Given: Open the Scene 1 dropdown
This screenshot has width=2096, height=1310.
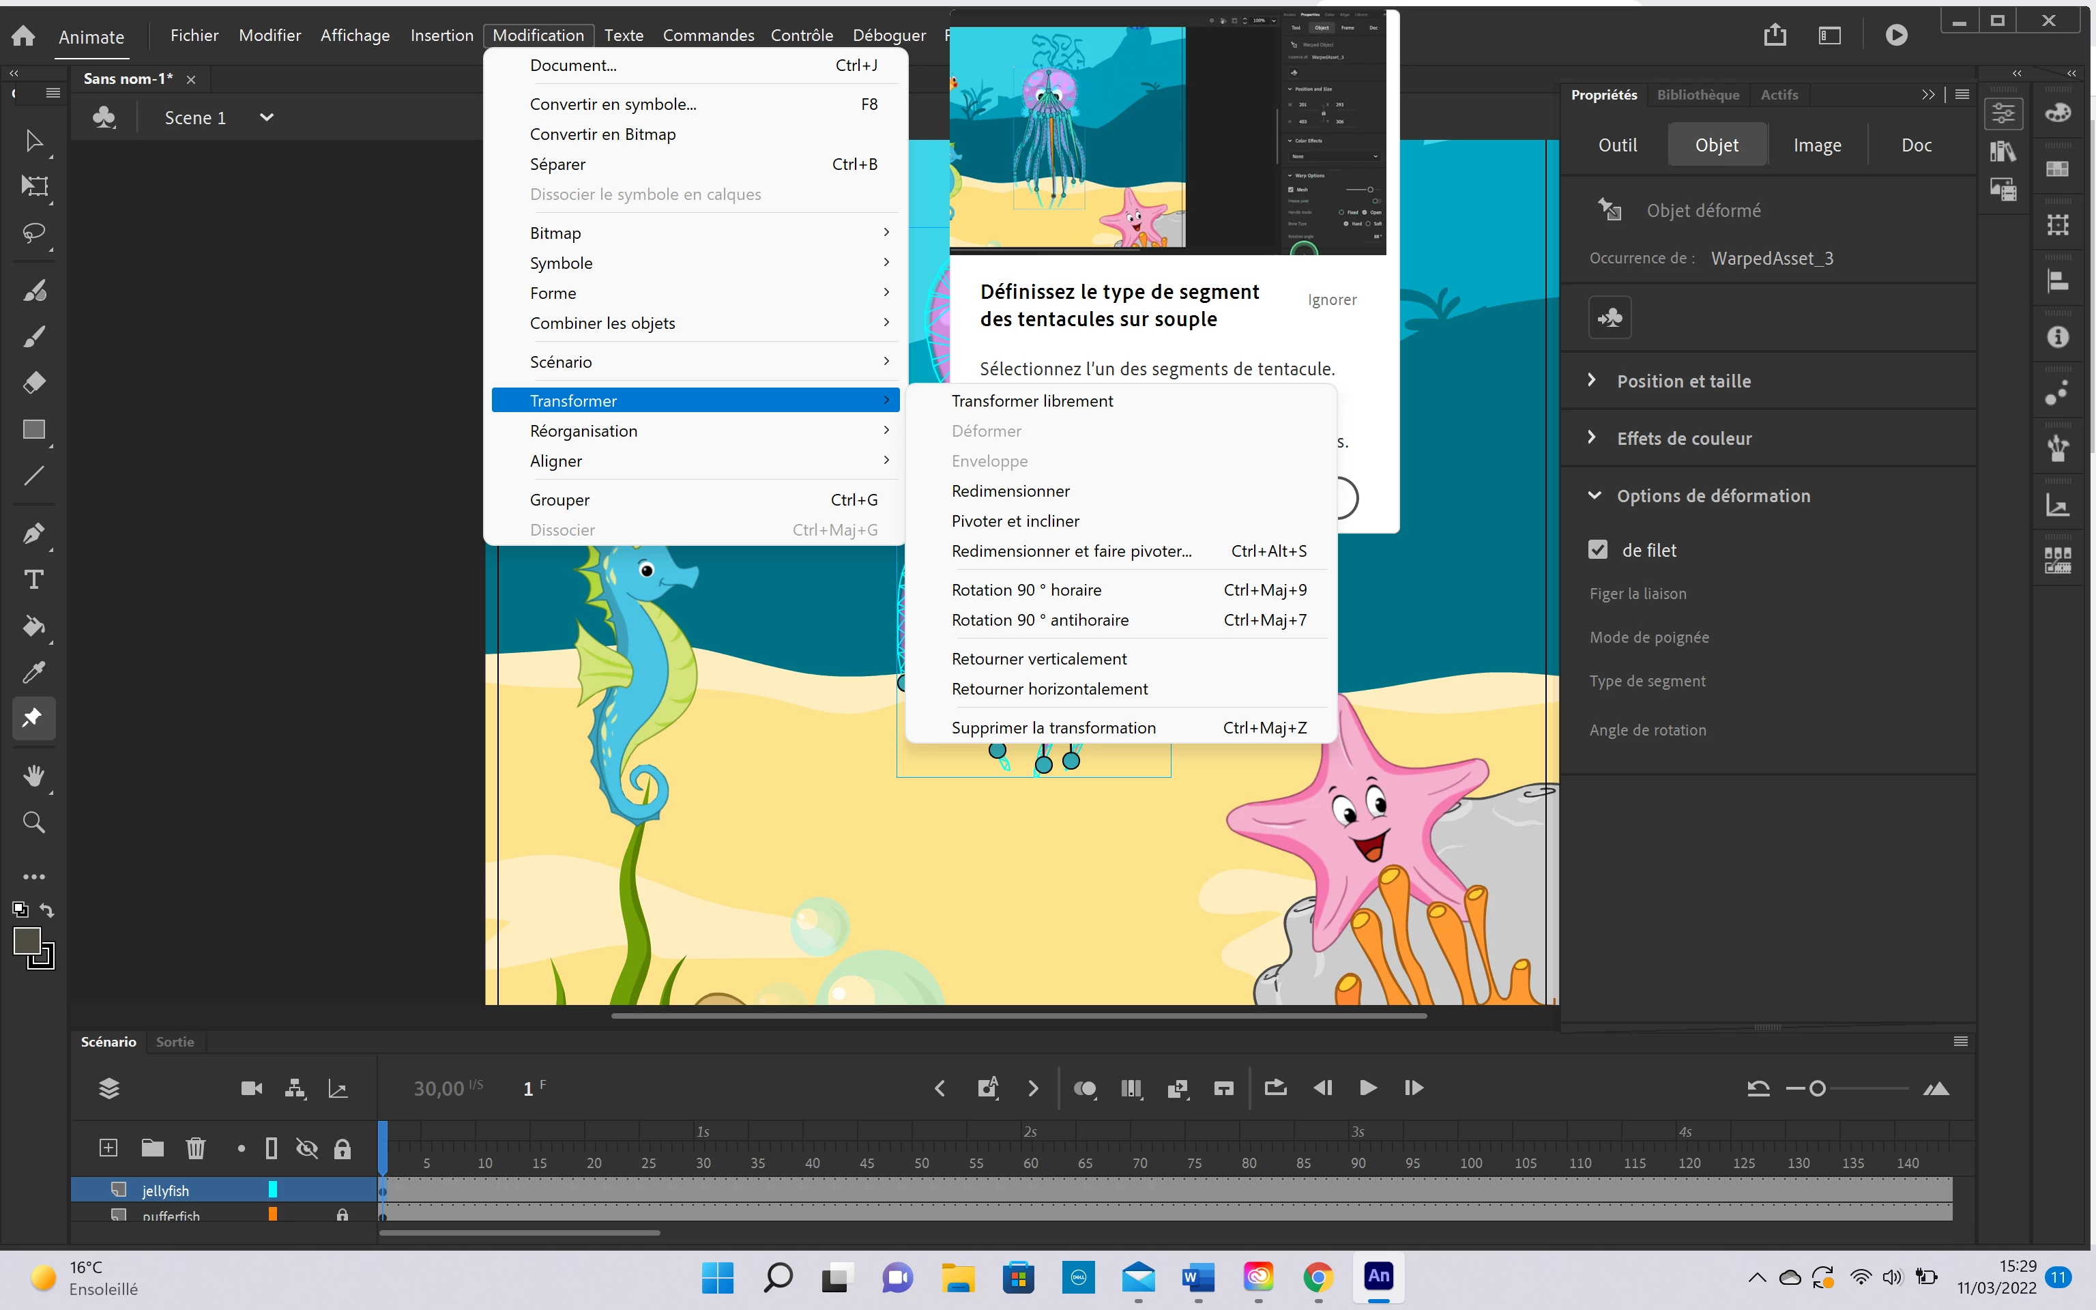Looking at the screenshot, I should [x=266, y=117].
